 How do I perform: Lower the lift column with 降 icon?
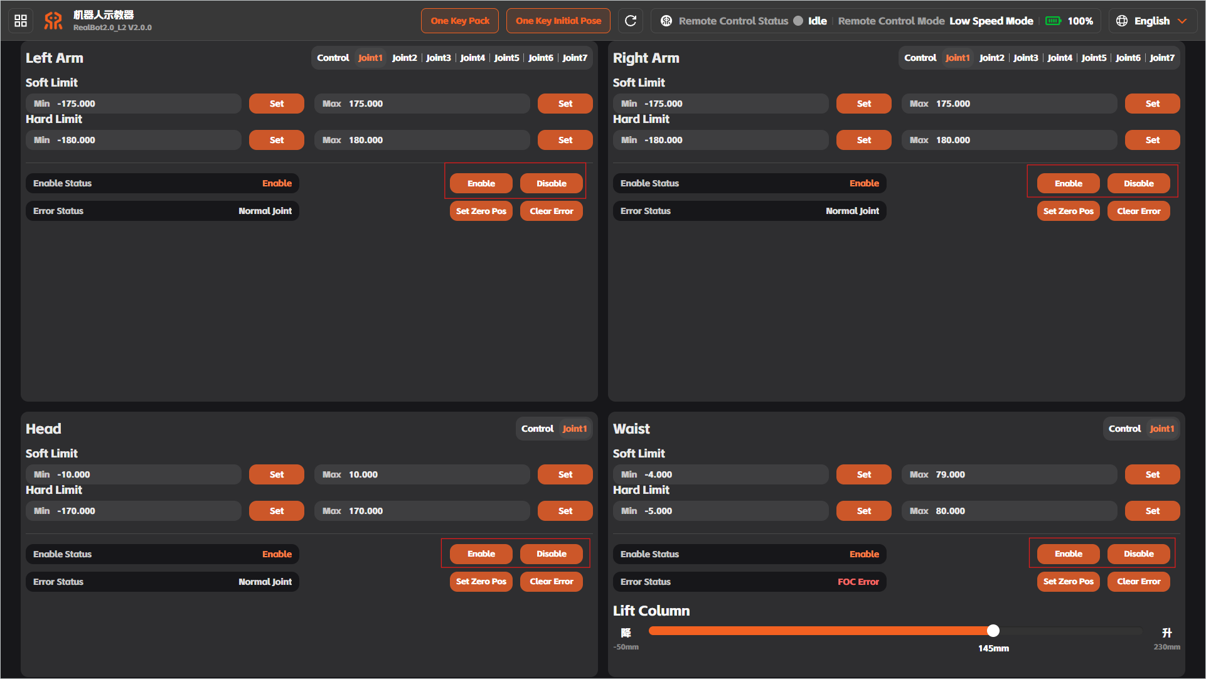[626, 633]
